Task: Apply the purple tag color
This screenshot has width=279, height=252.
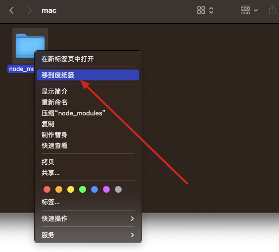Action: click(x=106, y=189)
